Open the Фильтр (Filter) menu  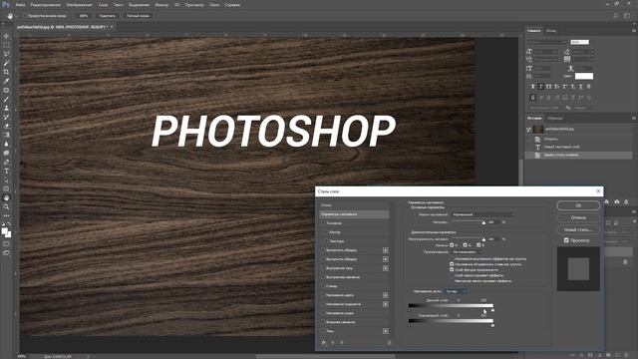161,5
